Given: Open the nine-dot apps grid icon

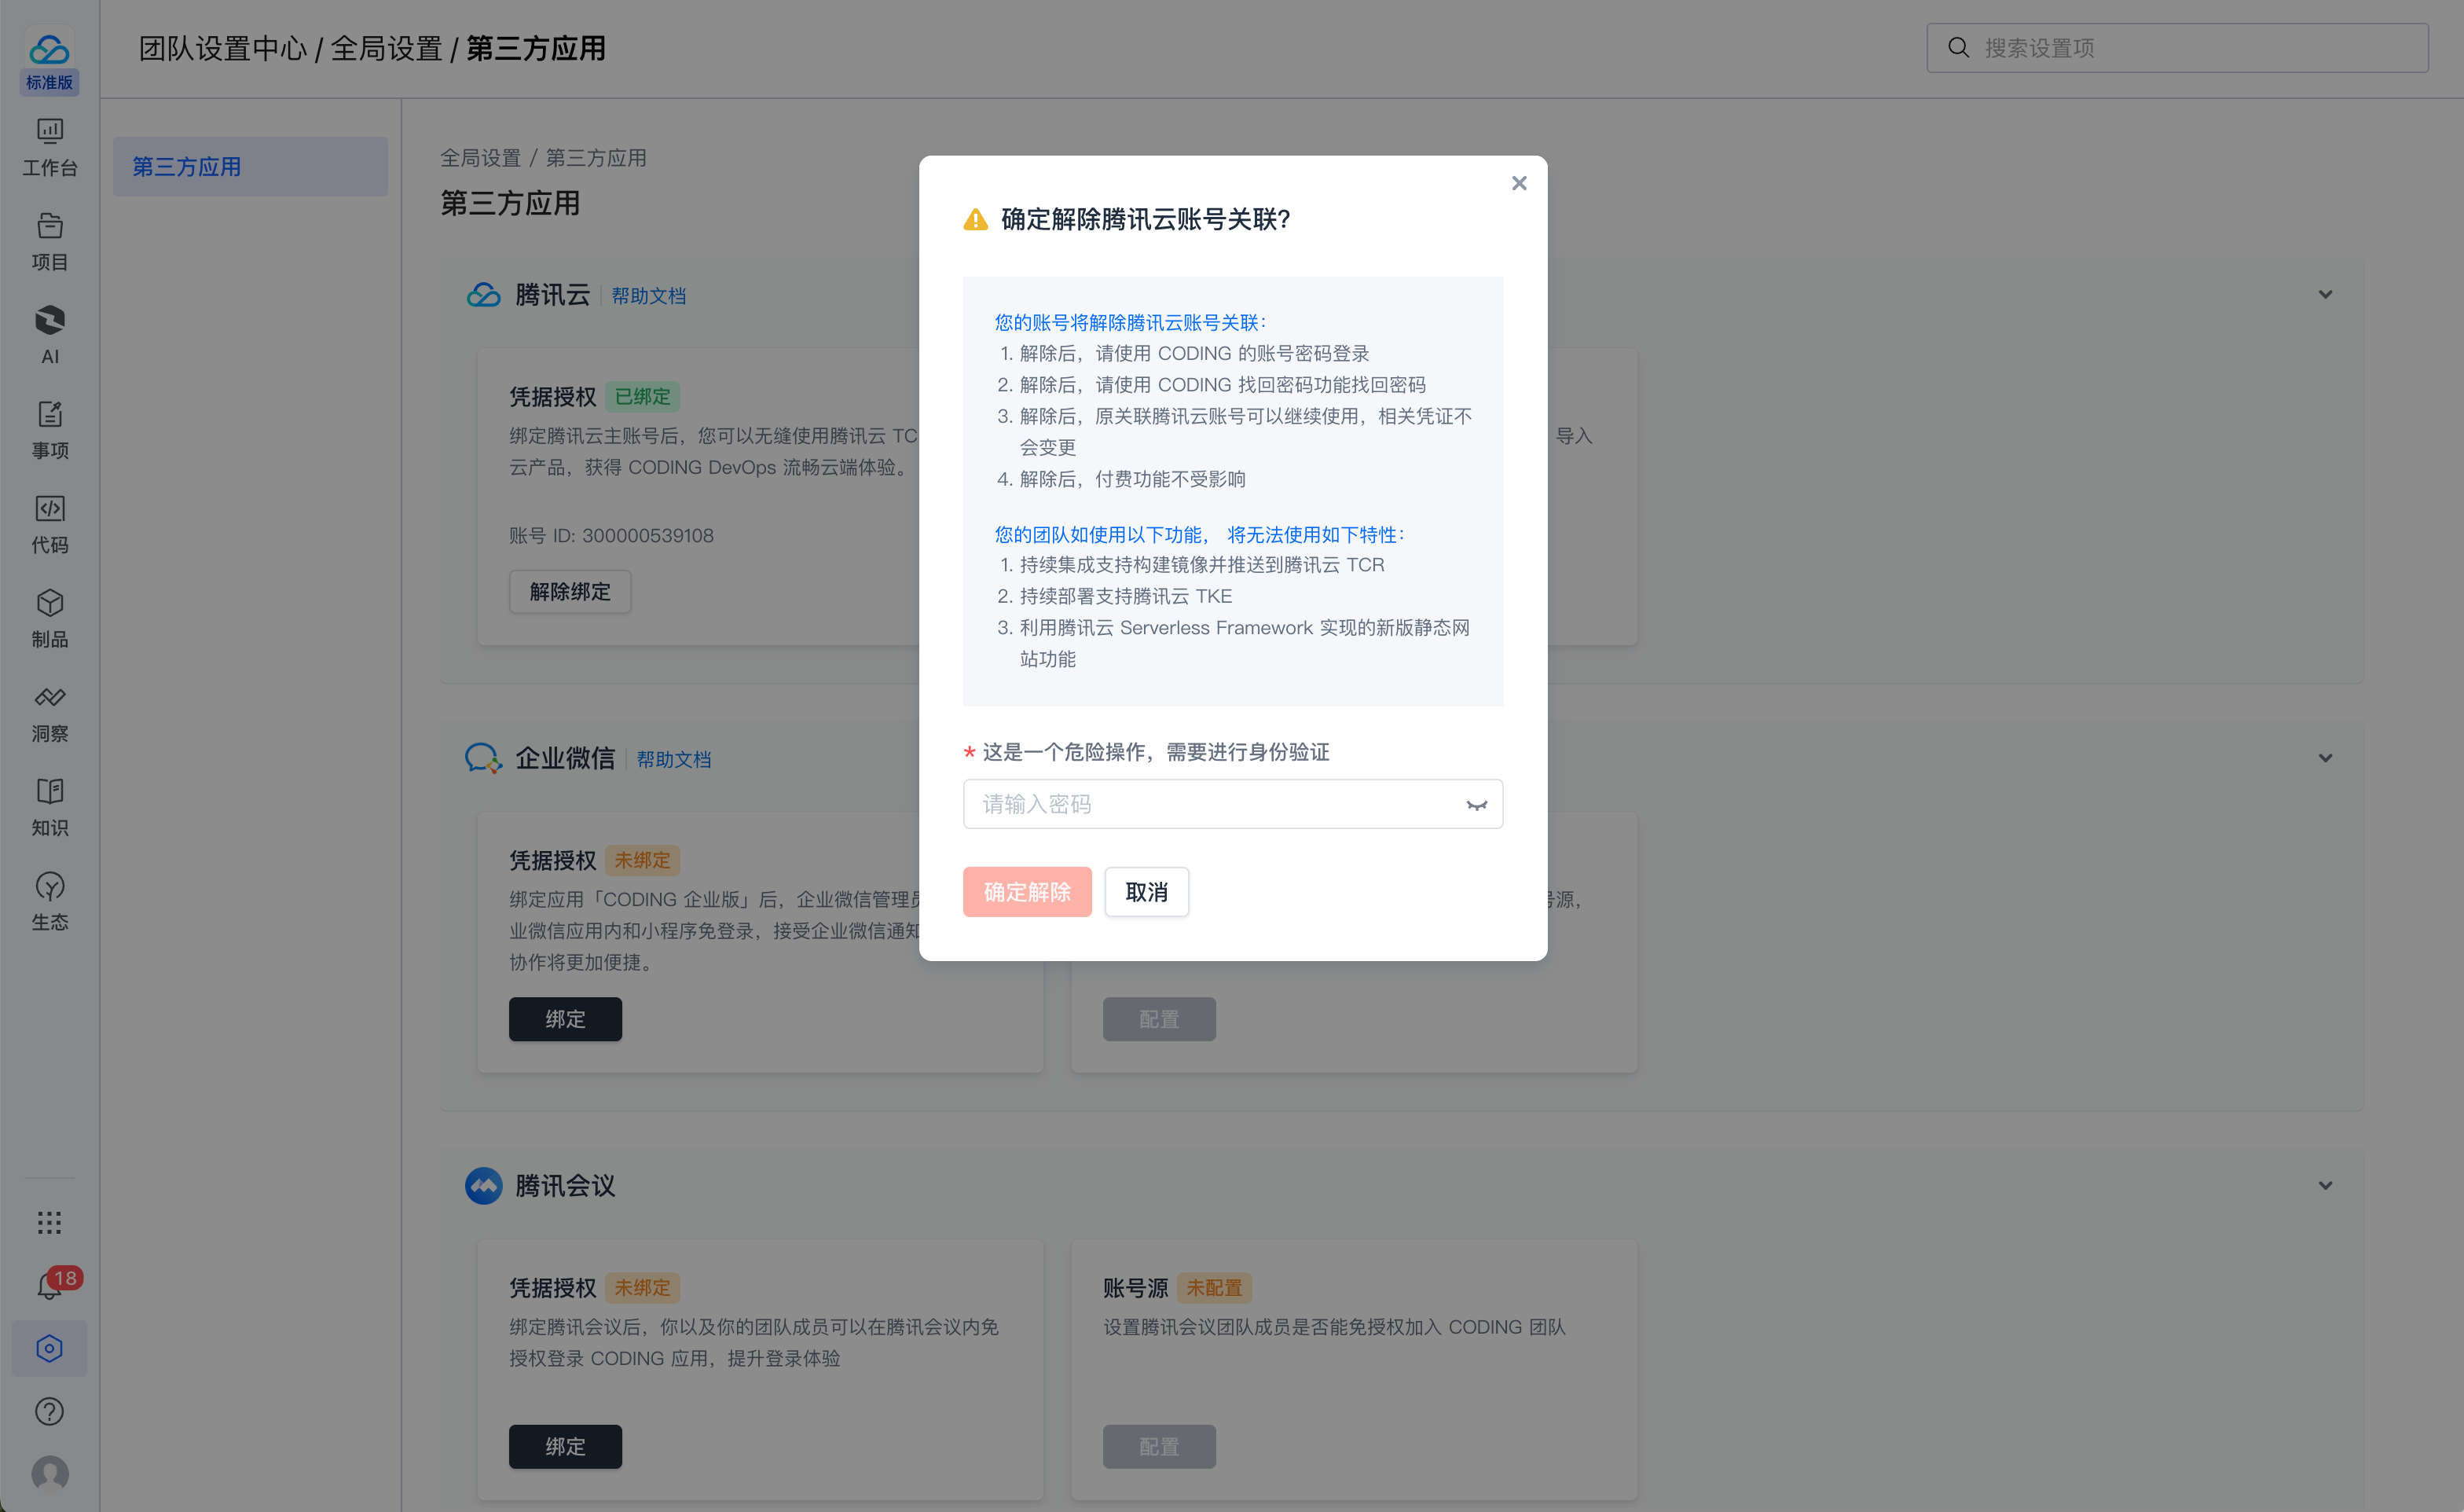Looking at the screenshot, I should pos(49,1222).
